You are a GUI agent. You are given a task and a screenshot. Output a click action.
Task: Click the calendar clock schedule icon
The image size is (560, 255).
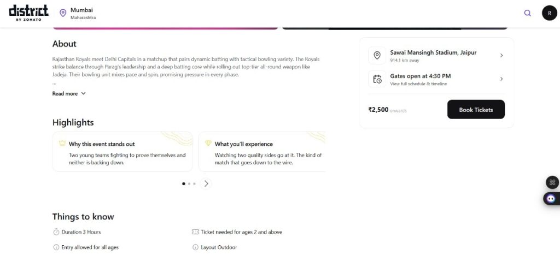coord(377,79)
